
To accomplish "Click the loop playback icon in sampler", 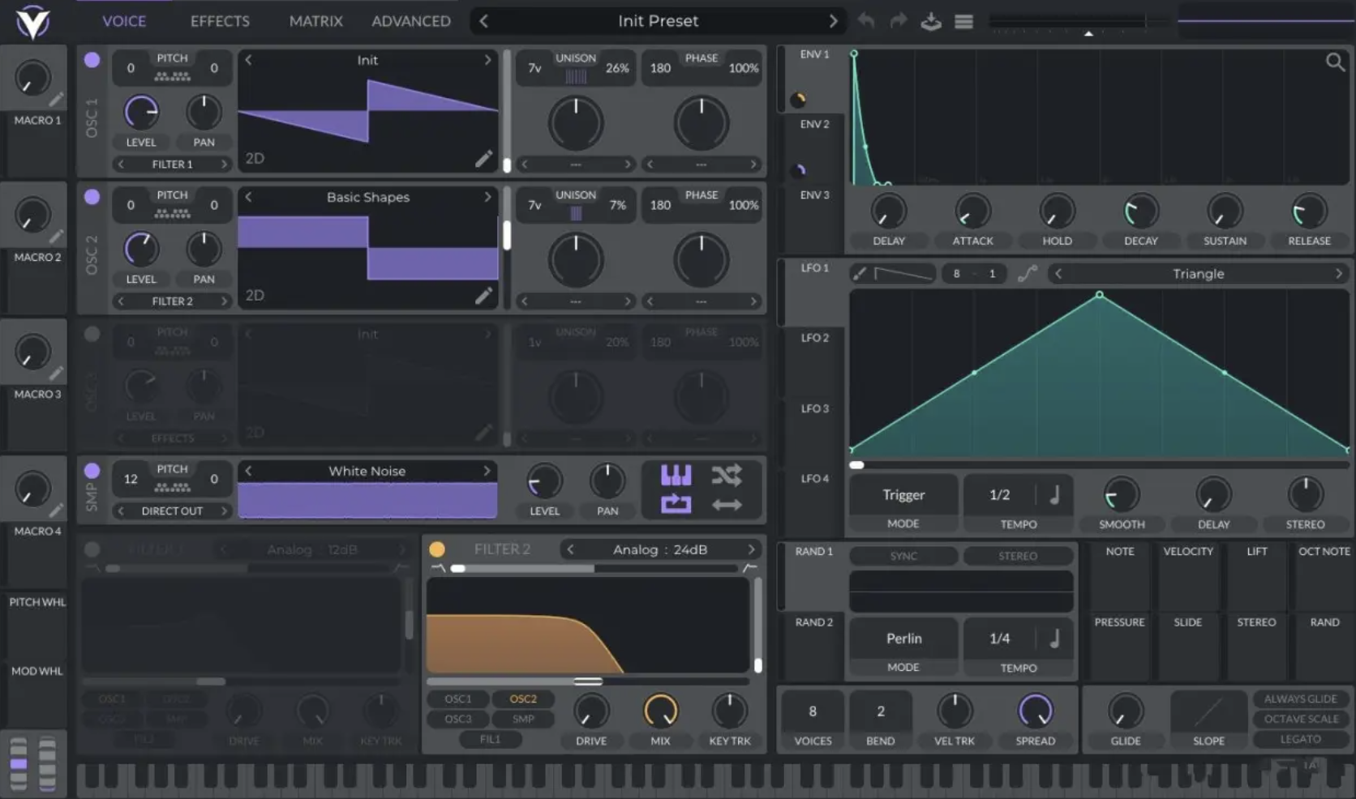I will [x=676, y=503].
